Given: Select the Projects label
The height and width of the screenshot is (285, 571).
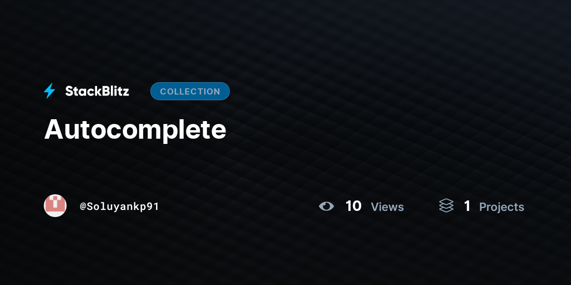Looking at the screenshot, I should (502, 207).
